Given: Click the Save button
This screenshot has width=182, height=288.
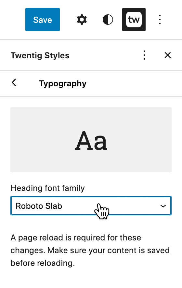Looking at the screenshot, I should click(43, 20).
